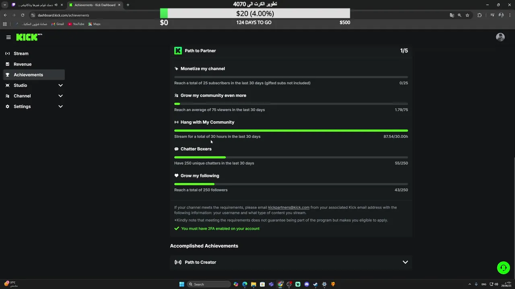Image resolution: width=515 pixels, height=289 pixels.
Task: Open Discord from the taskbar
Action: click(307, 284)
